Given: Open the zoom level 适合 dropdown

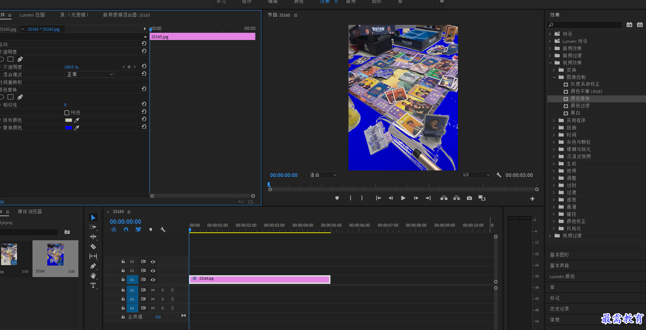Looking at the screenshot, I should 323,175.
